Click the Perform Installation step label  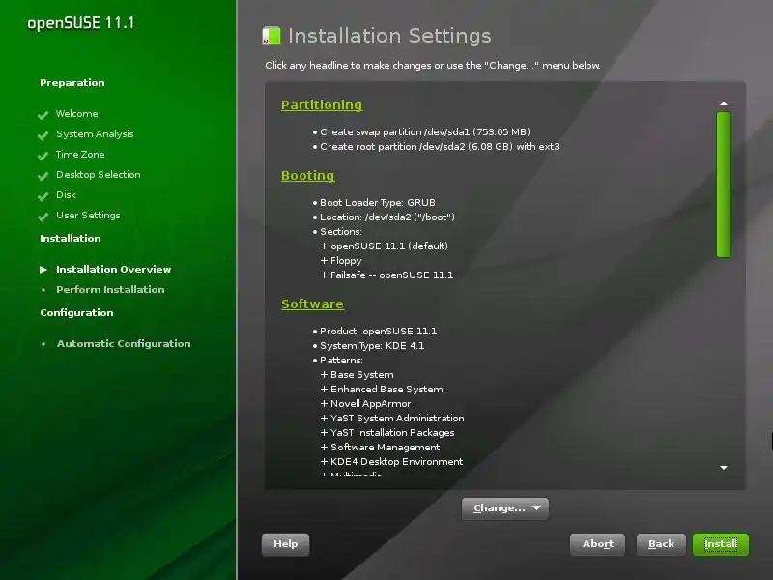click(110, 289)
